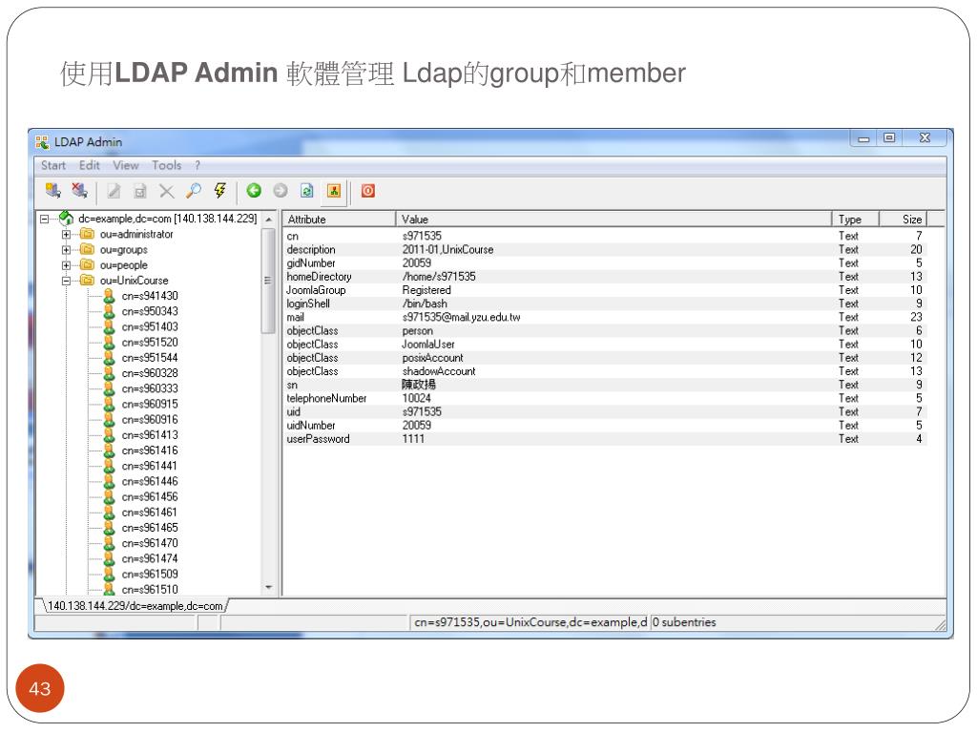Refresh using the green refresh page icon
The width and height of the screenshot is (977, 733).
pyautogui.click(x=306, y=191)
